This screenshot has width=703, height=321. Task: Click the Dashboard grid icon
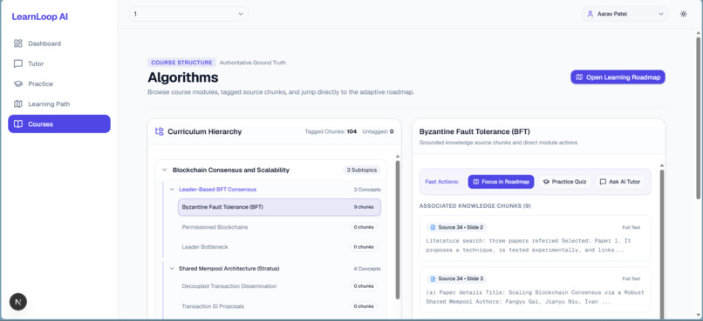18,43
